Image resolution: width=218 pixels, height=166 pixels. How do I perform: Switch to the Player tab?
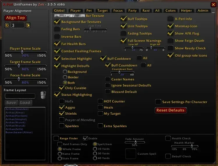(x=76, y=10)
